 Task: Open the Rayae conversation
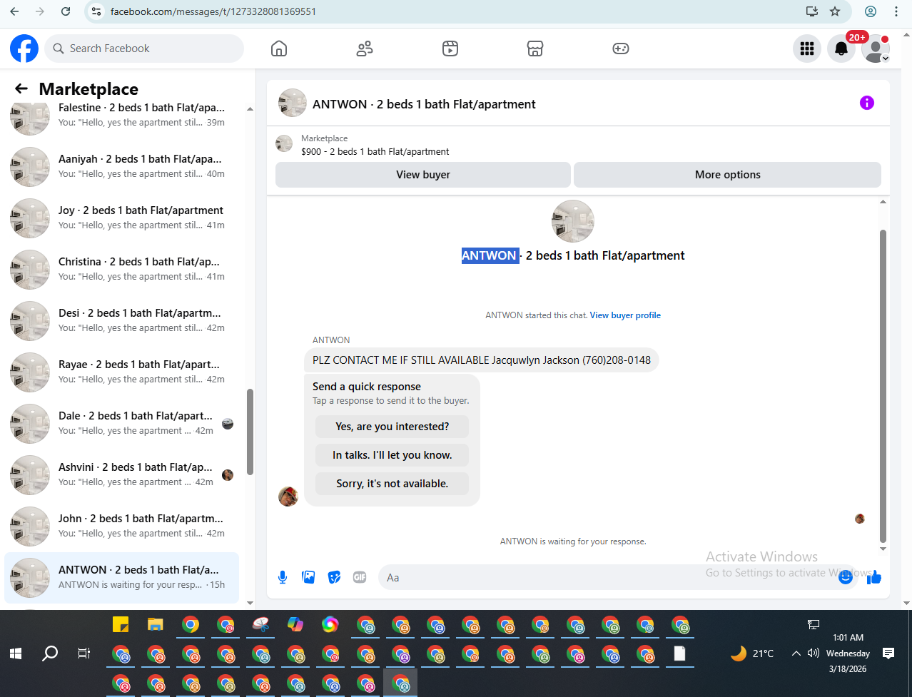122,372
